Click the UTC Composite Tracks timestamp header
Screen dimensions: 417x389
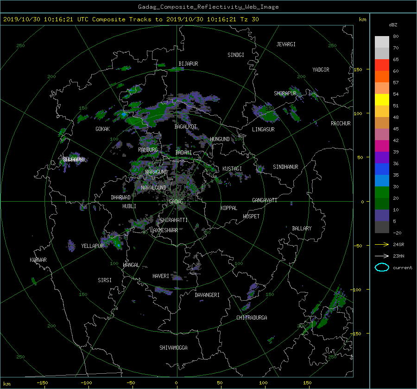[x=131, y=19]
